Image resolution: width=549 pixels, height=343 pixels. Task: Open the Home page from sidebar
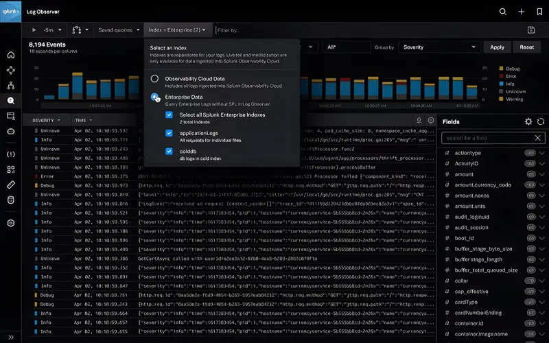(11, 55)
